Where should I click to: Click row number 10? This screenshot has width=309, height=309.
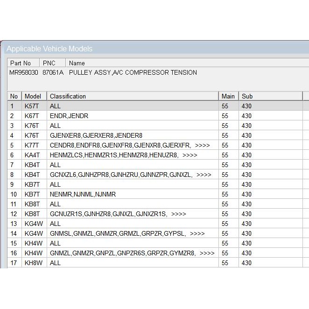coord(14,194)
